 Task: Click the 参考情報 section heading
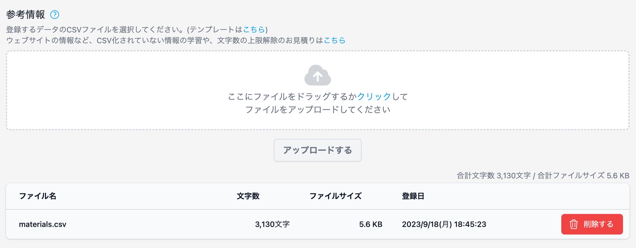click(25, 15)
